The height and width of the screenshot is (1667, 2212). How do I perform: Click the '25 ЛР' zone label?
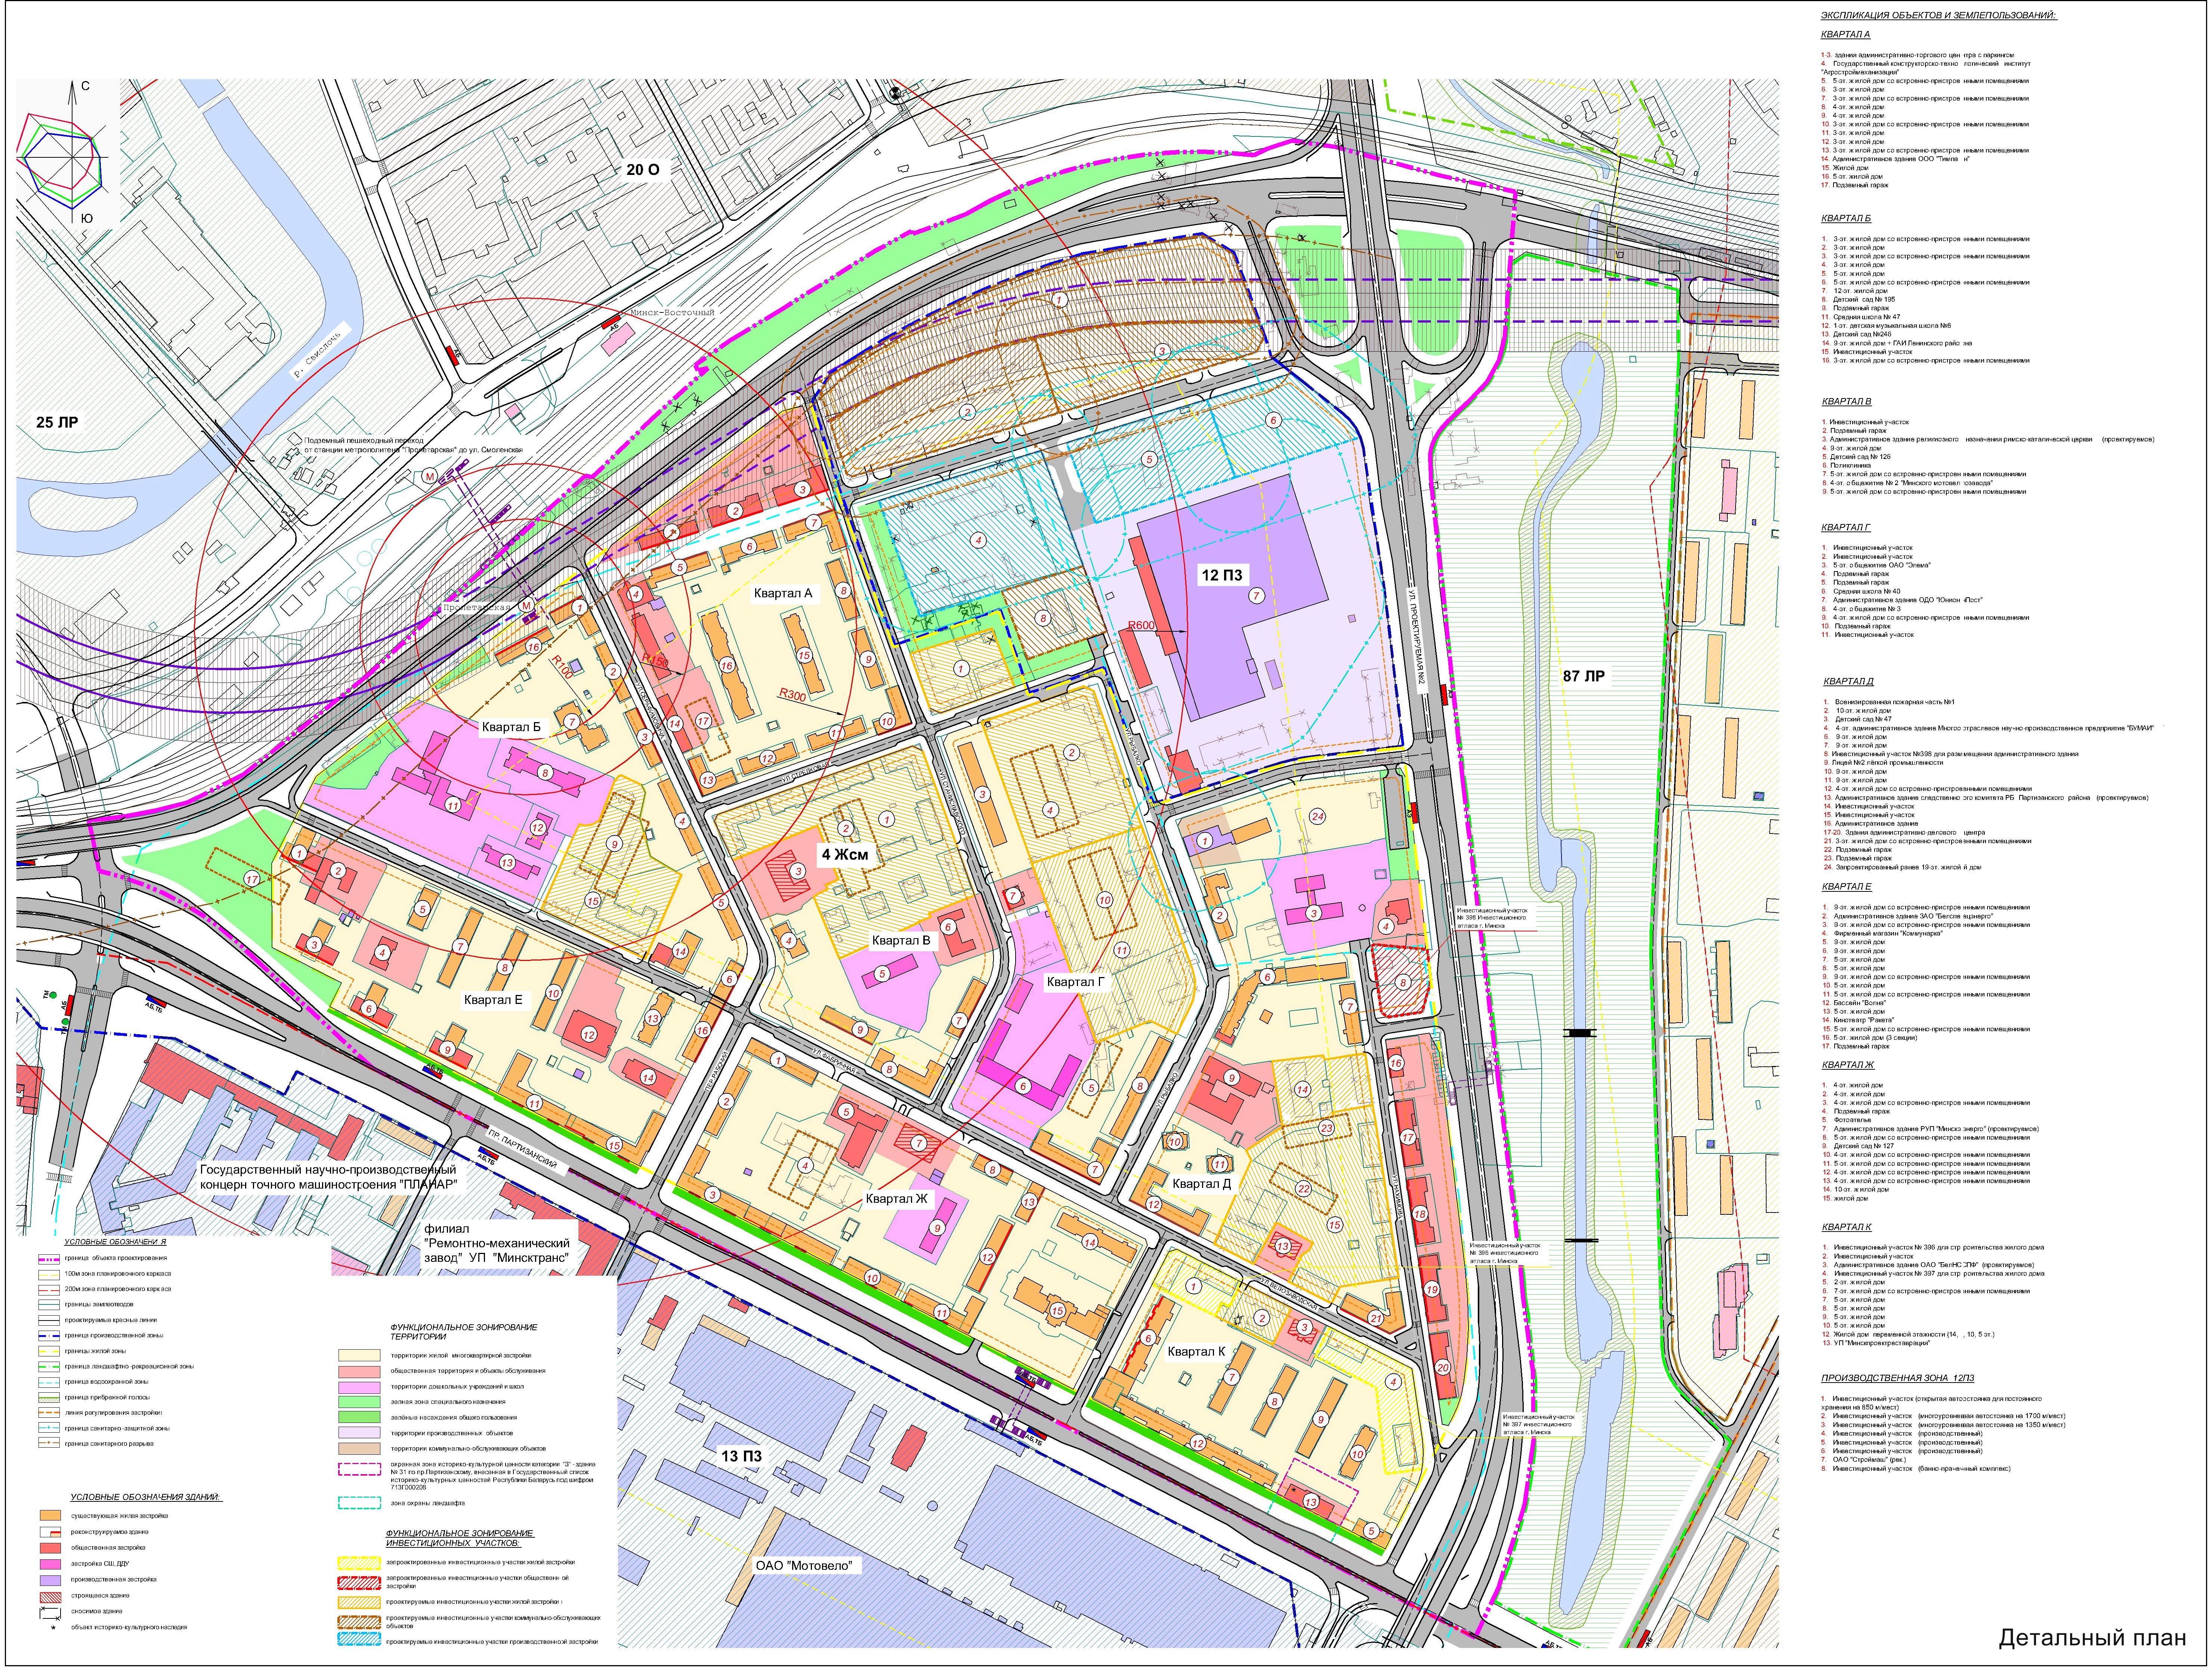57,422
